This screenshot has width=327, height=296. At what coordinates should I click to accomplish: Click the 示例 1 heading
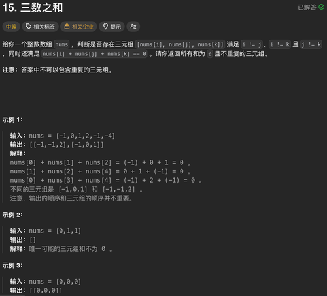tap(12, 119)
